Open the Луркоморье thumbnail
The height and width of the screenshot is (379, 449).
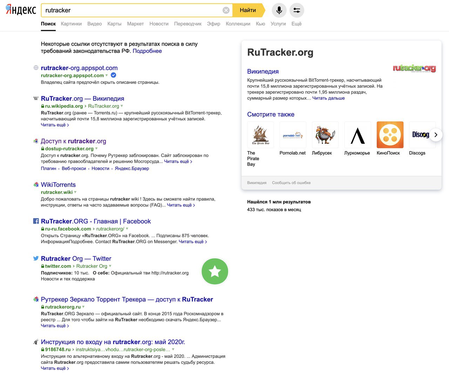[357, 135]
